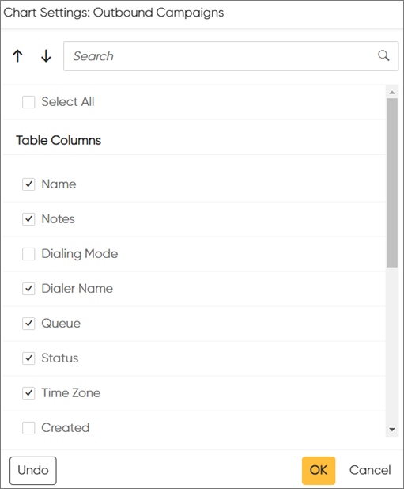
Task: Click the move up arrow icon
Action: [x=17, y=56]
